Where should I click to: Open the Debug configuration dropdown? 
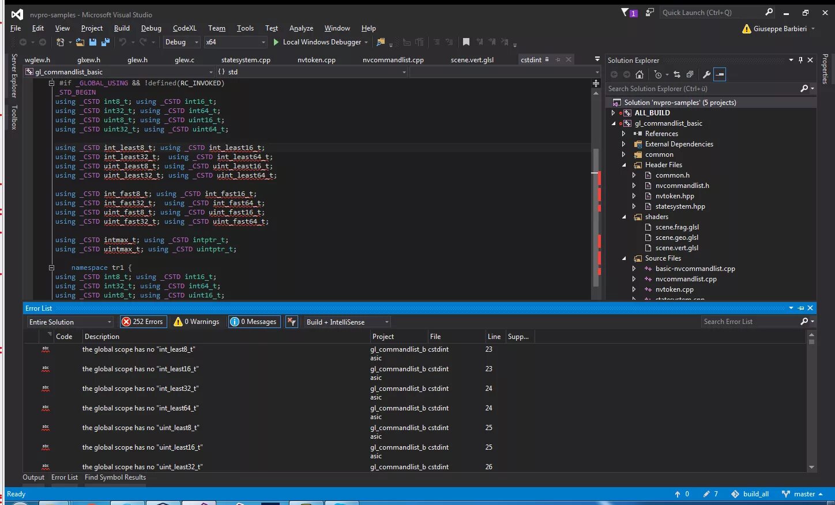(181, 42)
